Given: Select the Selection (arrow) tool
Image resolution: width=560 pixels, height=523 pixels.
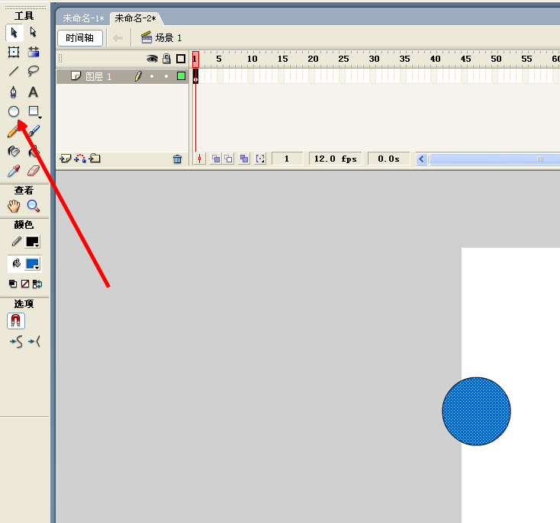Looking at the screenshot, I should [x=14, y=33].
